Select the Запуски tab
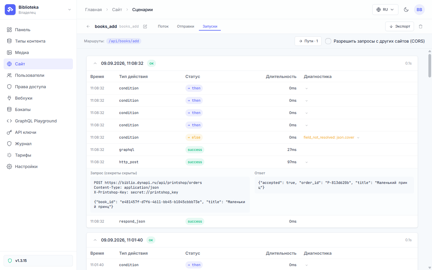Screen dimensions: 432x270 pos(210,26)
